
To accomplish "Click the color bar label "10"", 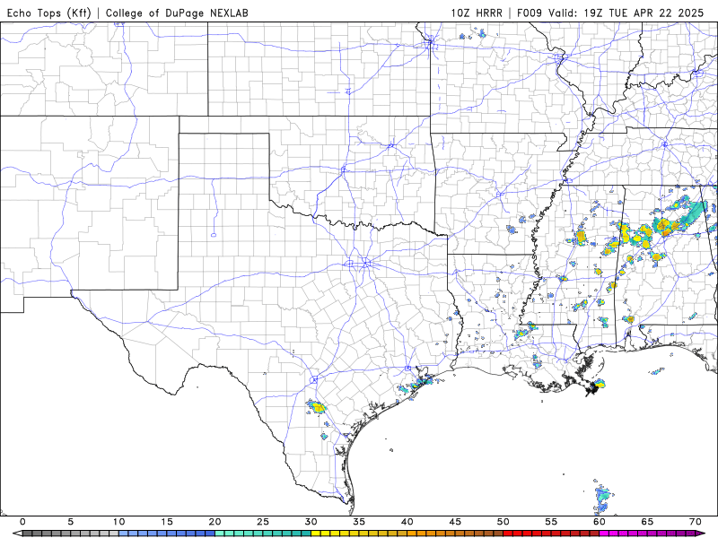I will point(118,522).
